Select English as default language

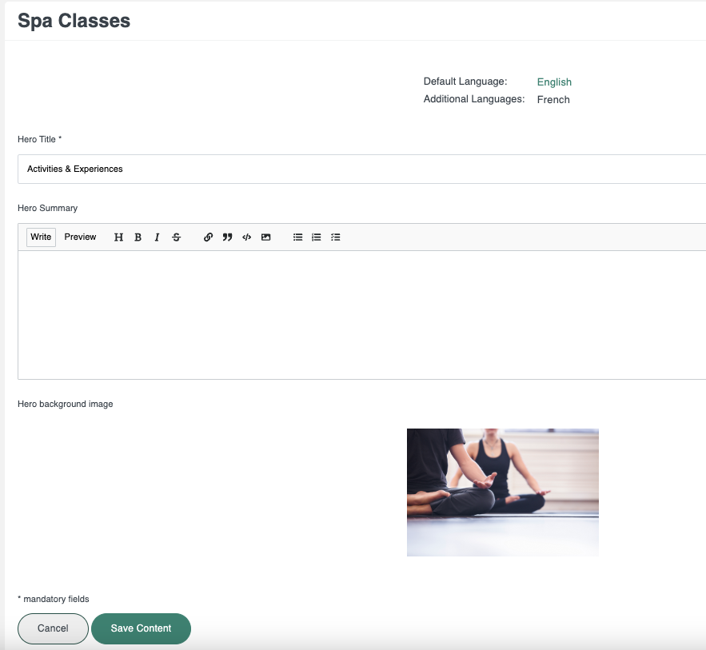click(554, 82)
